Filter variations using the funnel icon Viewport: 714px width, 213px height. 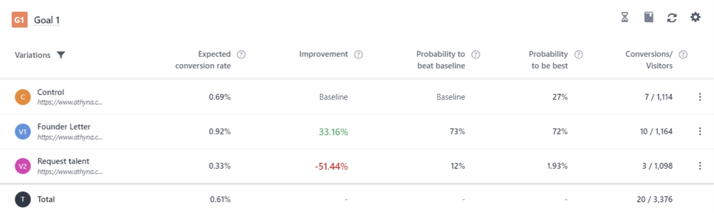click(61, 55)
